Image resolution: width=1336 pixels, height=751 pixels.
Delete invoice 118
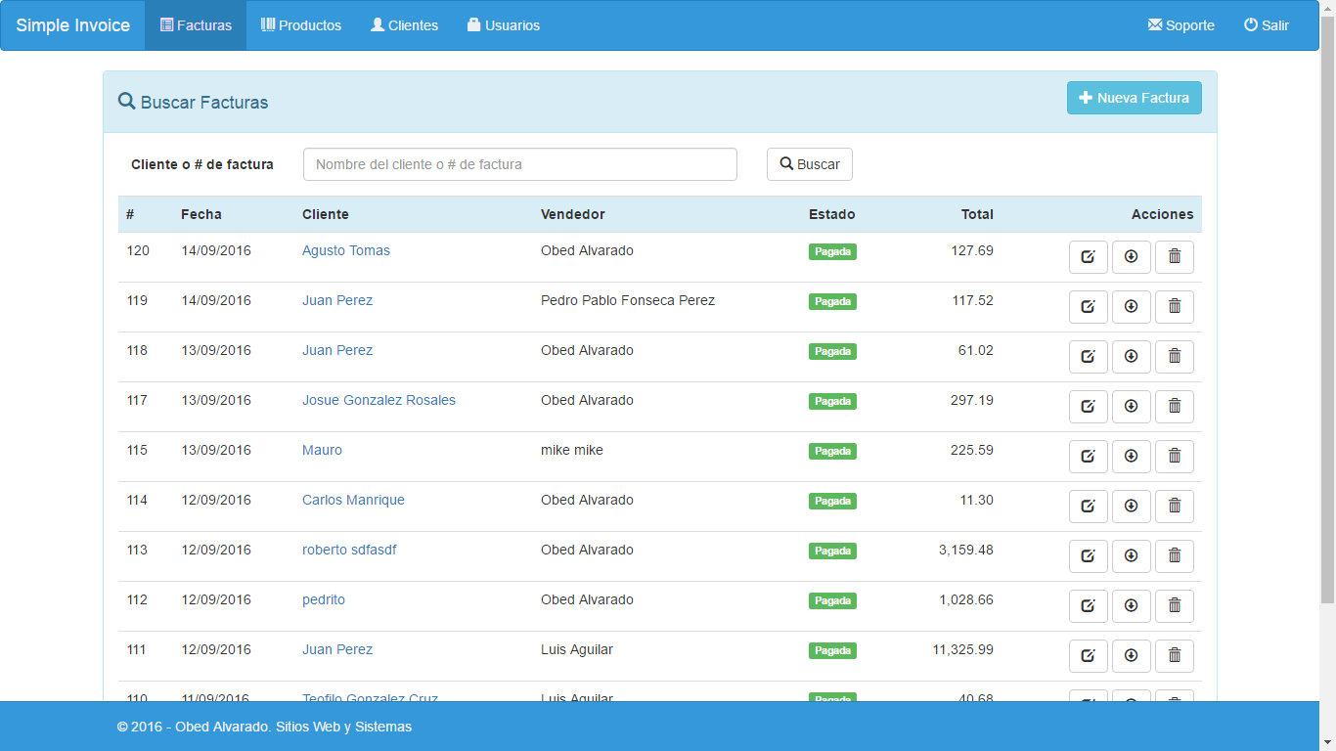pos(1175,357)
